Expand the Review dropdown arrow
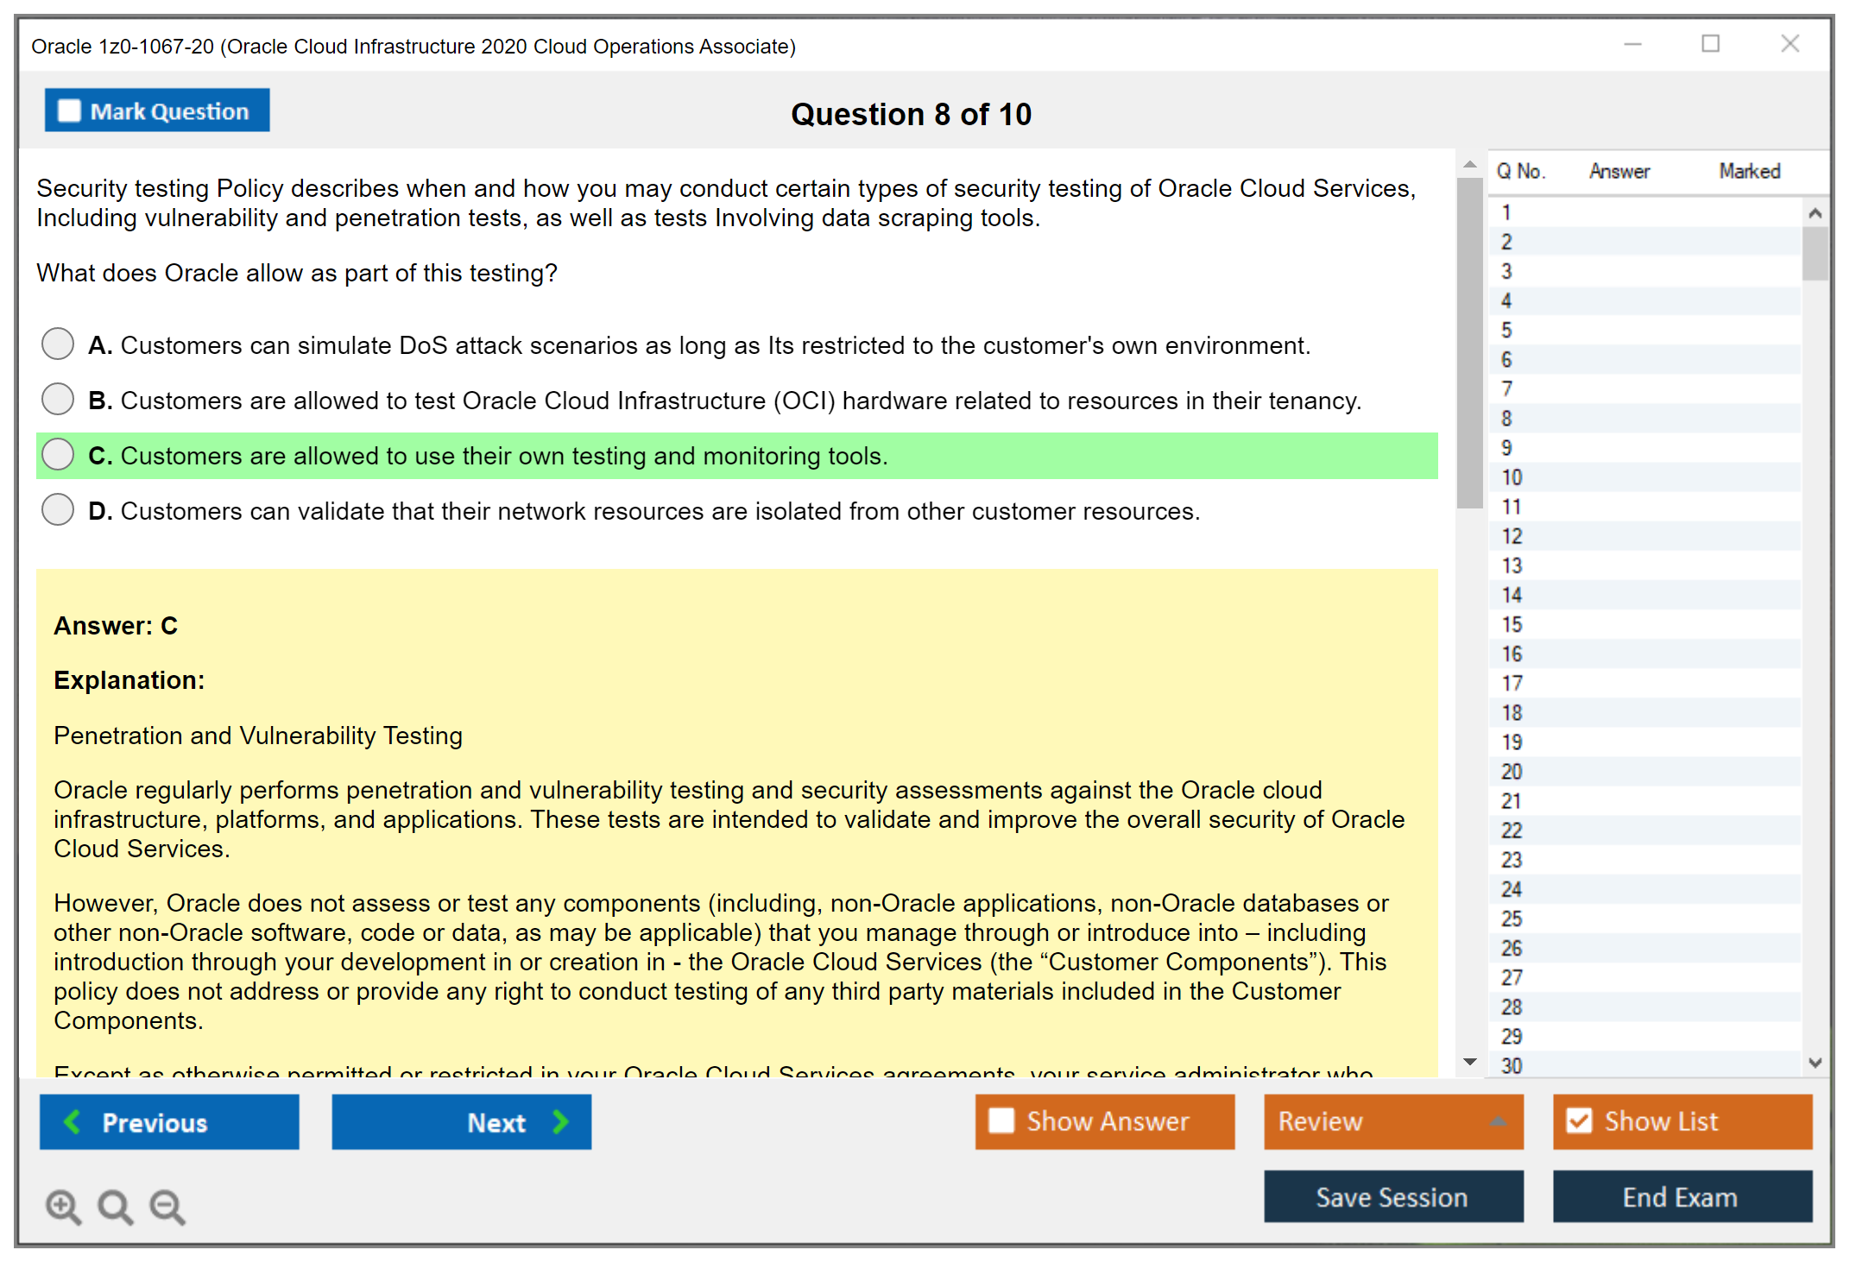The height and width of the screenshot is (1269, 1856). [1498, 1121]
